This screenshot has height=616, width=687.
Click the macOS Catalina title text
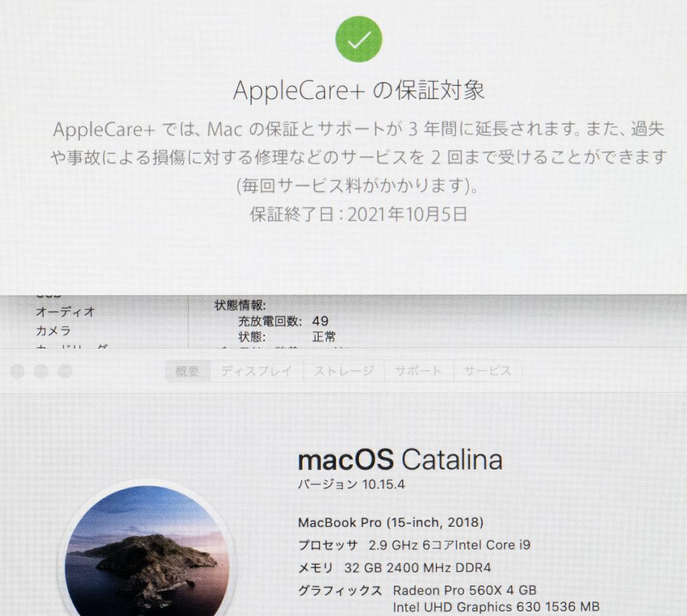point(400,460)
